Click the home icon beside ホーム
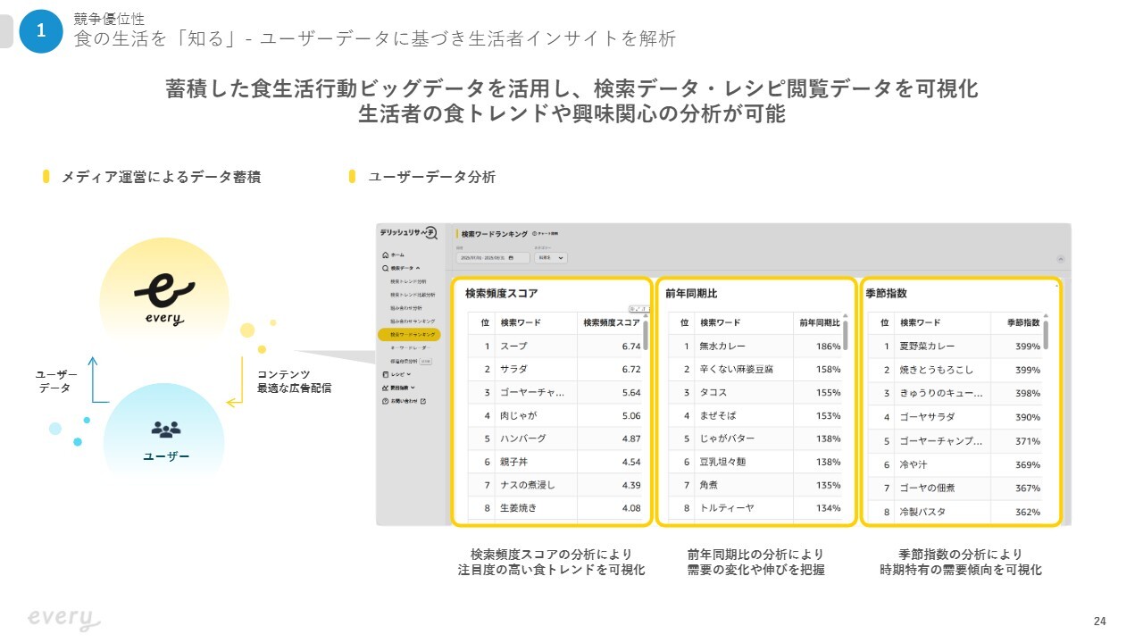 point(385,255)
